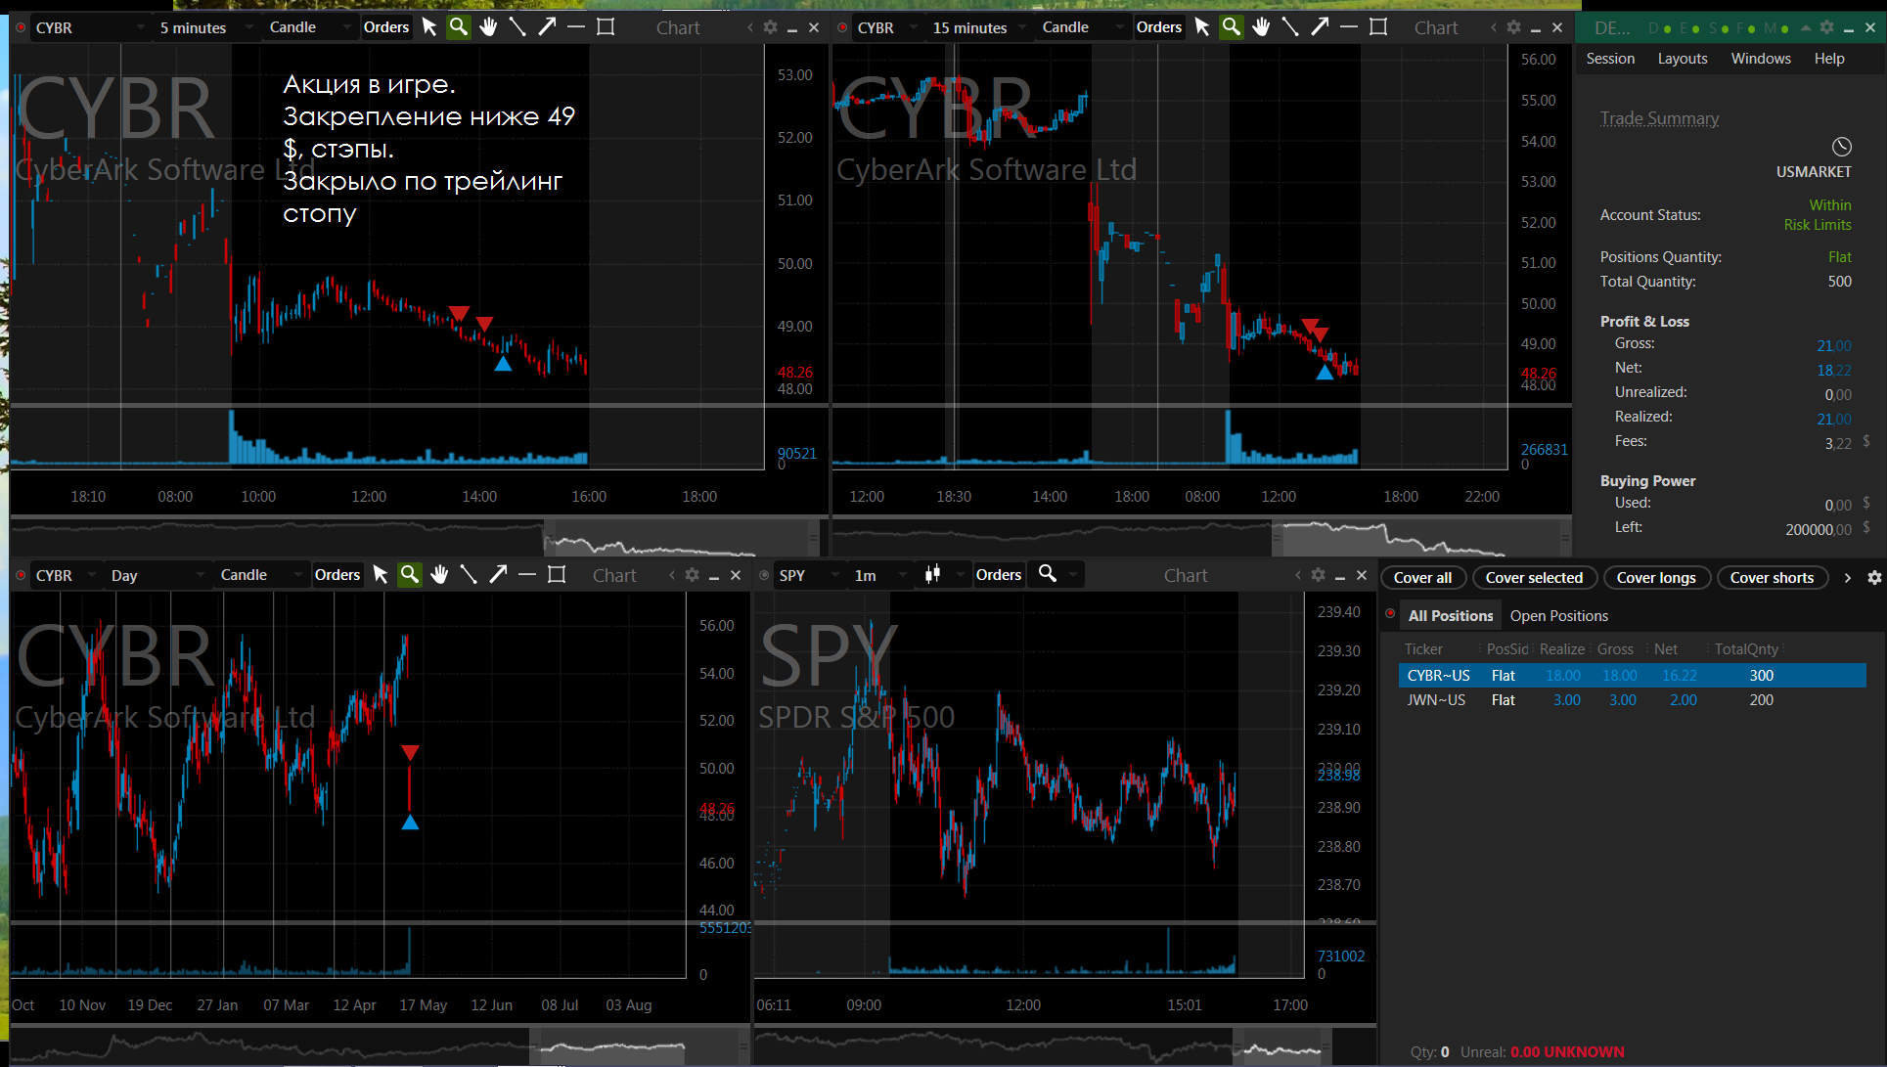Click the Cover shorts button
This screenshot has height=1067, width=1887.
point(1772,578)
